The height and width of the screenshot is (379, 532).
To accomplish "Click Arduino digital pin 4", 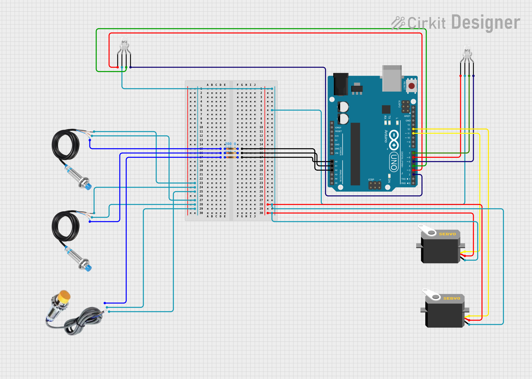I will (x=413, y=166).
